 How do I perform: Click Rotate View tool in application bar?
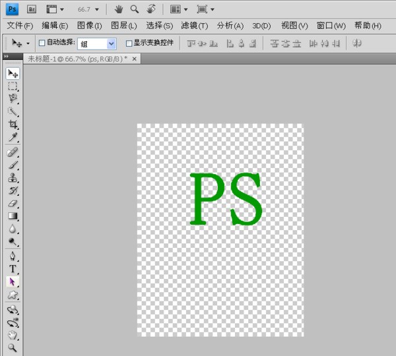pos(150,9)
